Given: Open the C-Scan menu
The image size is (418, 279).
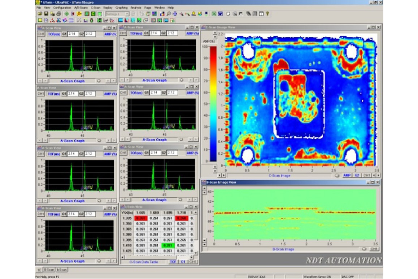Looking at the screenshot, I should (96, 7).
